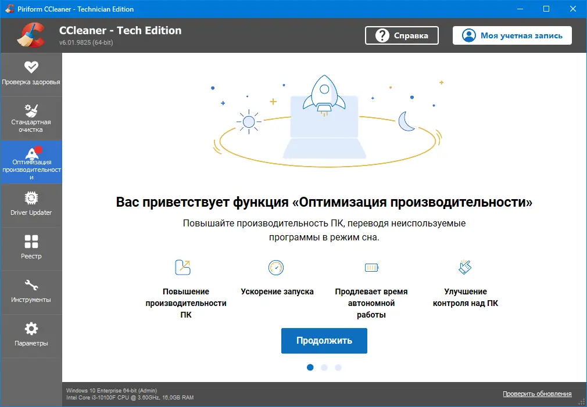Viewport: 587px width, 407px height.
Task: Click the first carousel page indicator
Action: click(310, 368)
